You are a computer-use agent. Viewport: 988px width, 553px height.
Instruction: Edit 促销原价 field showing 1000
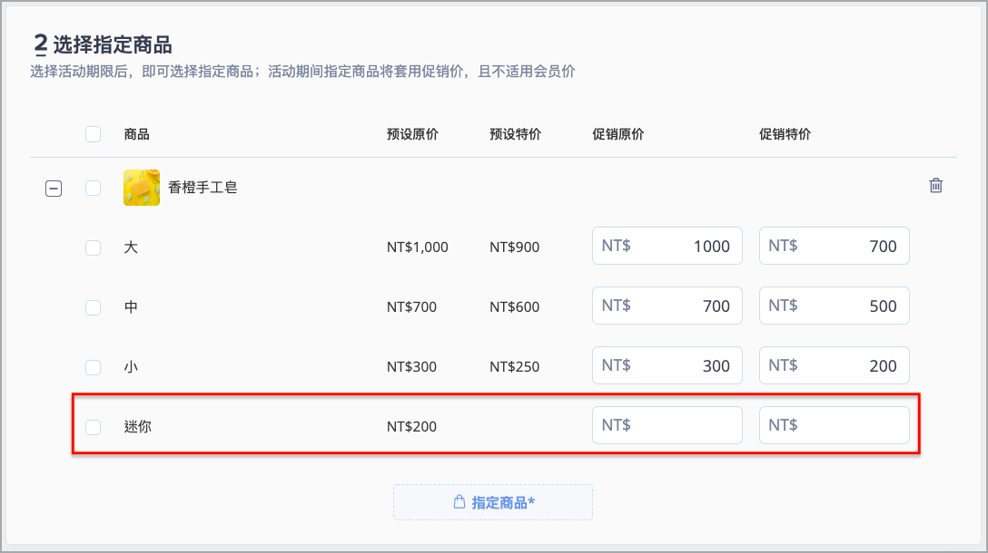point(667,246)
